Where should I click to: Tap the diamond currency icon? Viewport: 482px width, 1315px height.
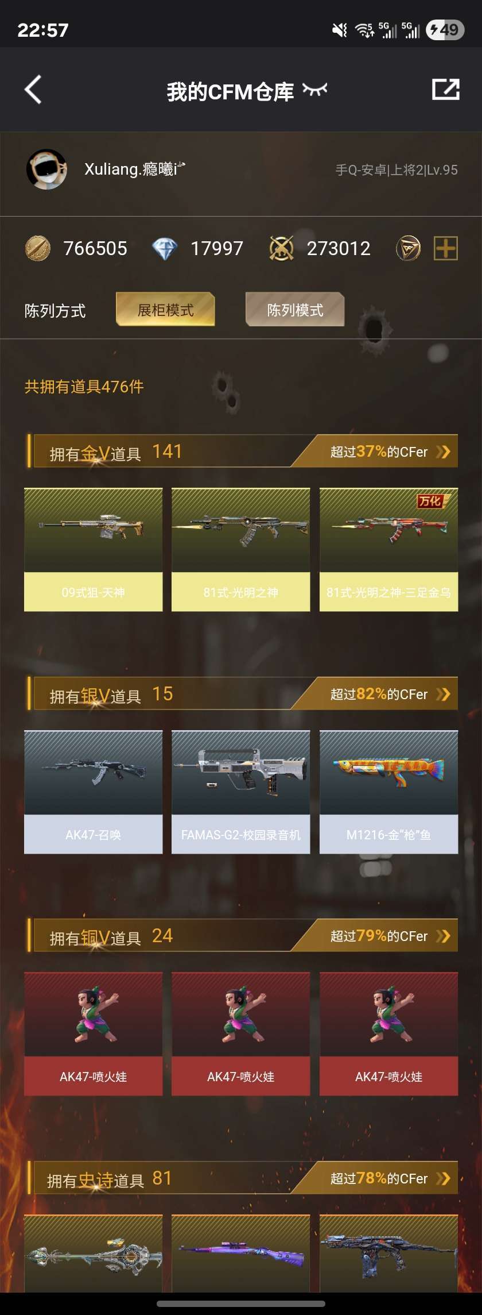coord(164,249)
